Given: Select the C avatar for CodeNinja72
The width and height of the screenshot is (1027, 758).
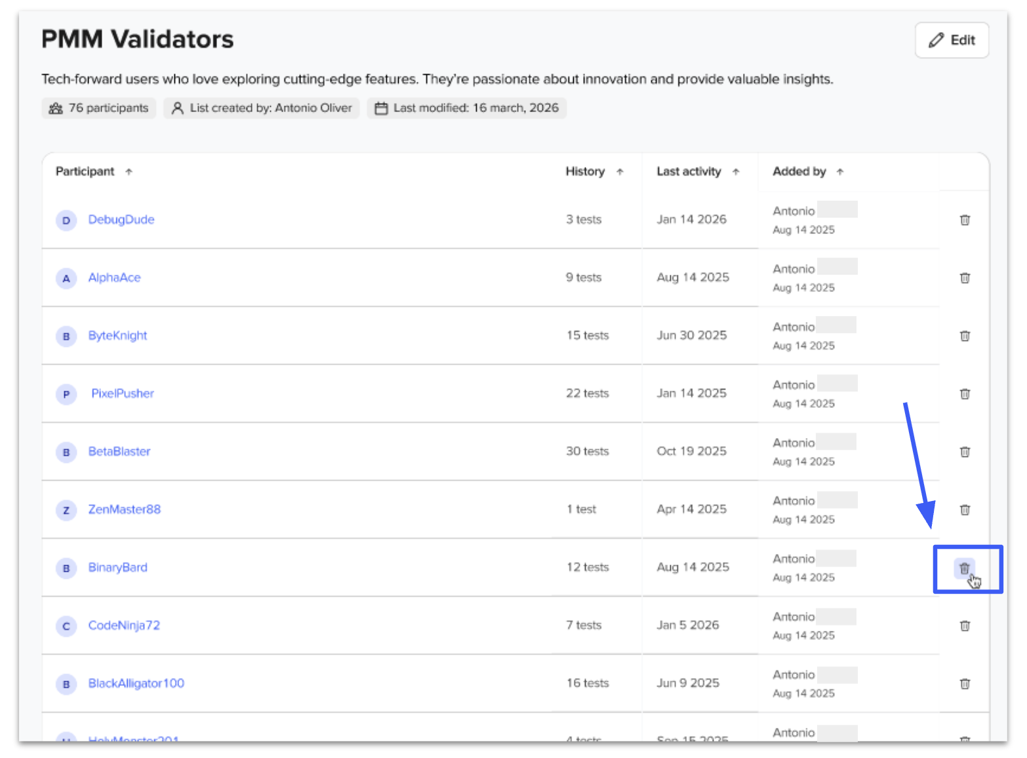Looking at the screenshot, I should pos(66,626).
